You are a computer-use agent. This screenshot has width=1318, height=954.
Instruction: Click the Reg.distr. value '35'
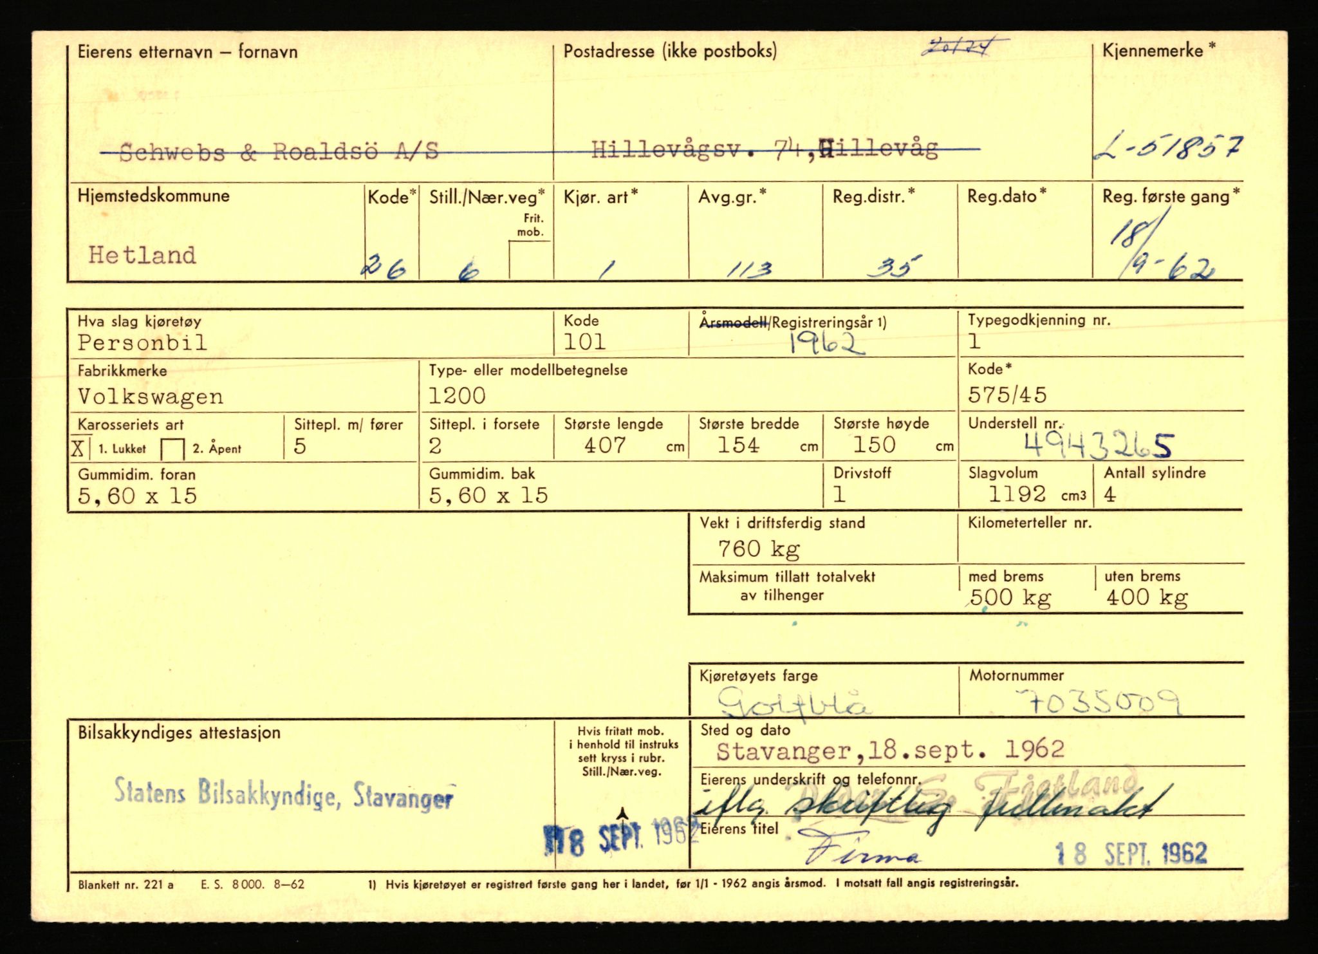tap(894, 265)
